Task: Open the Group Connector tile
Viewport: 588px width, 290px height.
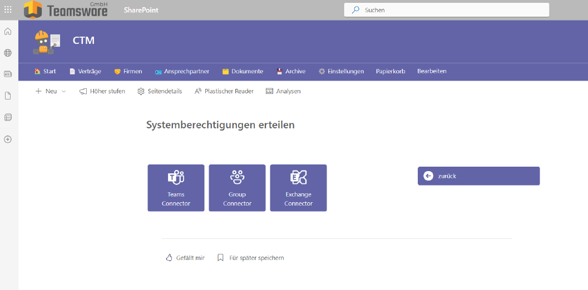Action: point(237,188)
